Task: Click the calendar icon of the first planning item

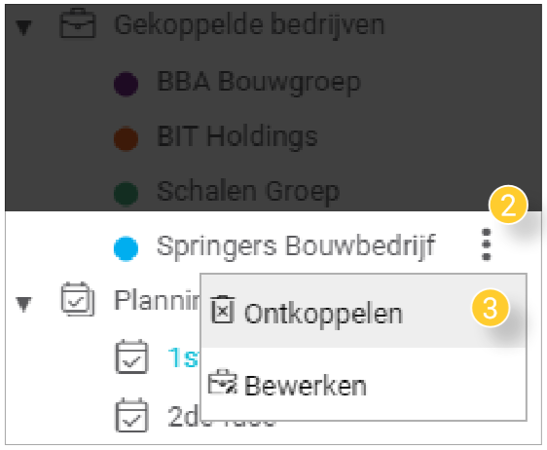Action: 131,356
